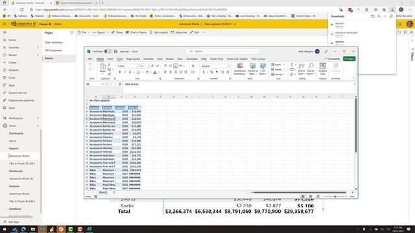This screenshot has height=233, width=415.
Task: Open the font size dropdown in Excel
Action: pos(148,66)
